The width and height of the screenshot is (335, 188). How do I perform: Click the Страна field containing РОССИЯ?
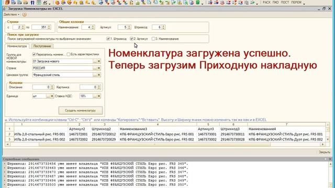(x=62, y=68)
